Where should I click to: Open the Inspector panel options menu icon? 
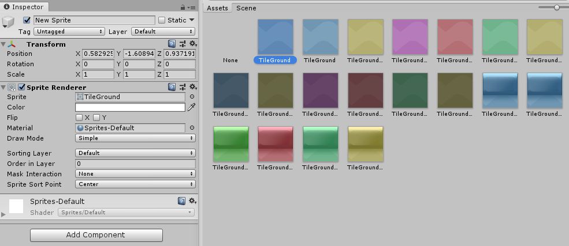point(191,7)
